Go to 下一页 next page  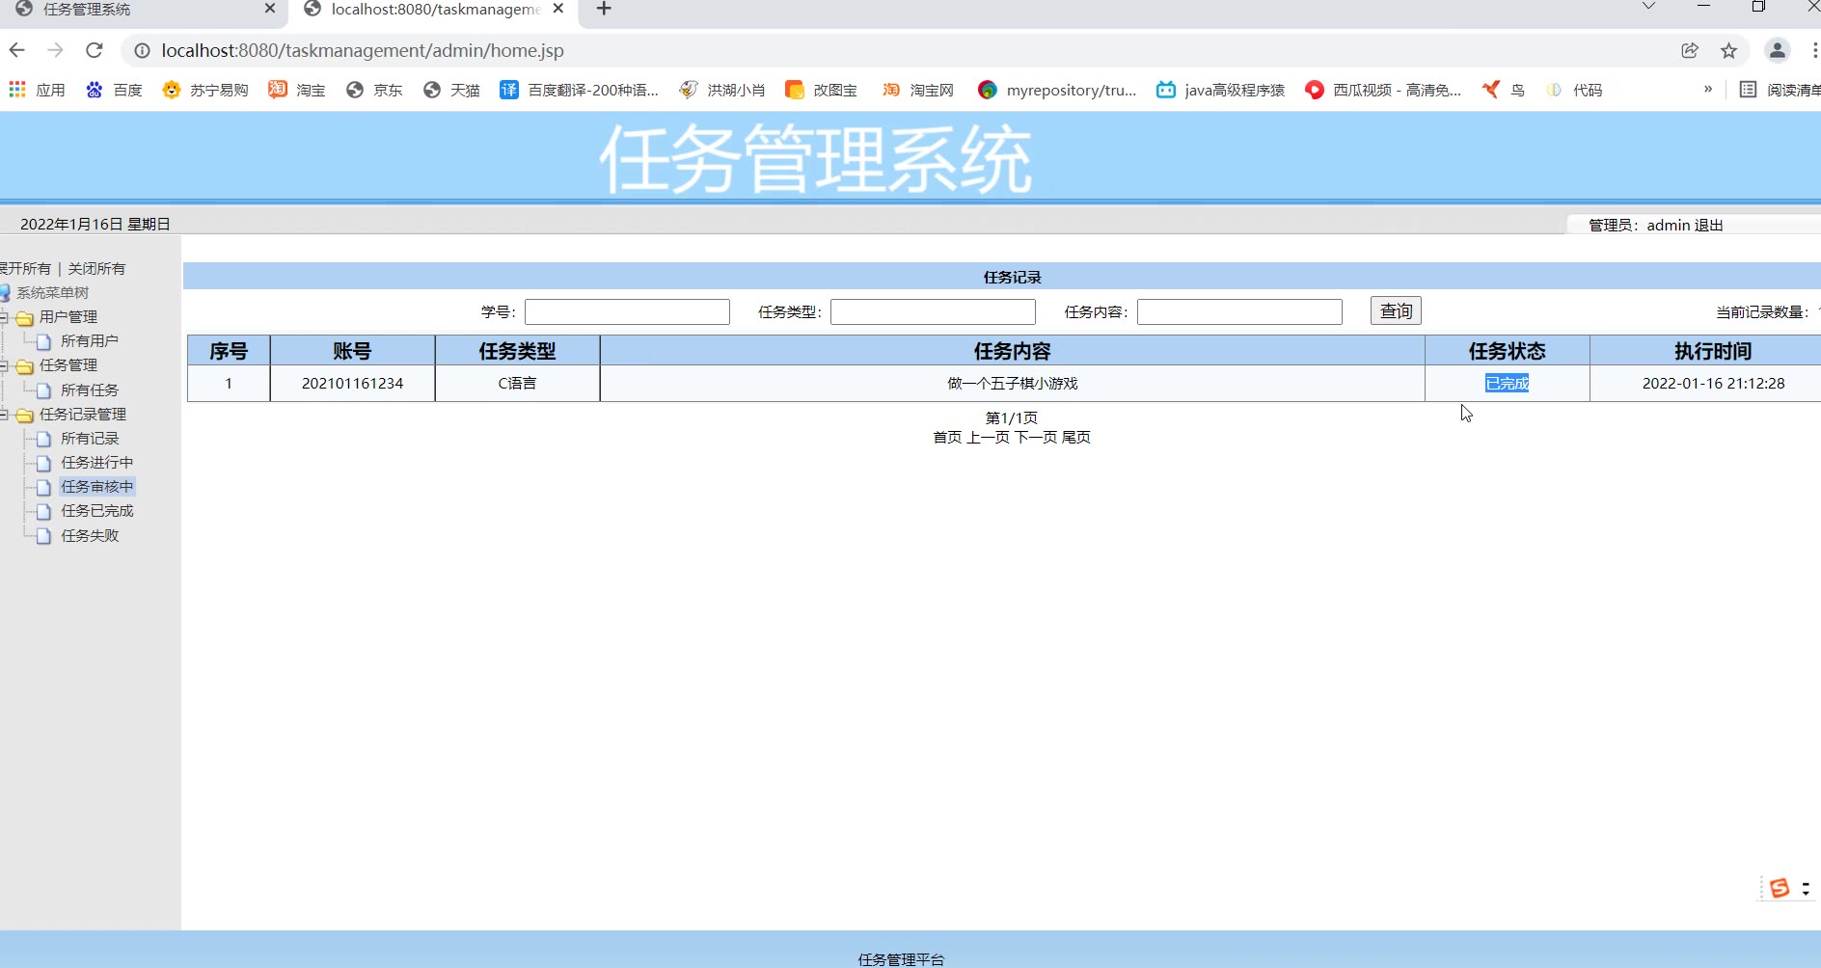pyautogui.click(x=1036, y=437)
